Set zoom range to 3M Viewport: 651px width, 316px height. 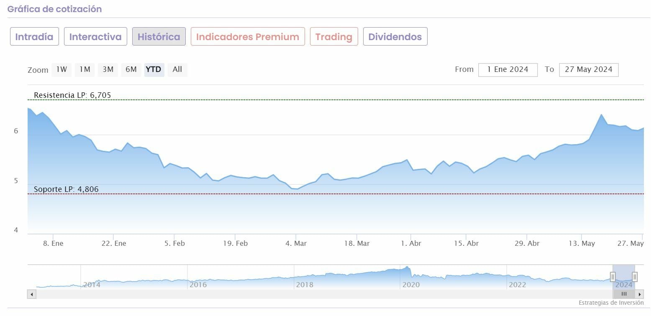coord(108,69)
